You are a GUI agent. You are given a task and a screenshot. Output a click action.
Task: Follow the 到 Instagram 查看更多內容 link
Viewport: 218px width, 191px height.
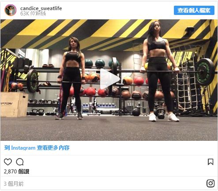[x=37, y=148]
